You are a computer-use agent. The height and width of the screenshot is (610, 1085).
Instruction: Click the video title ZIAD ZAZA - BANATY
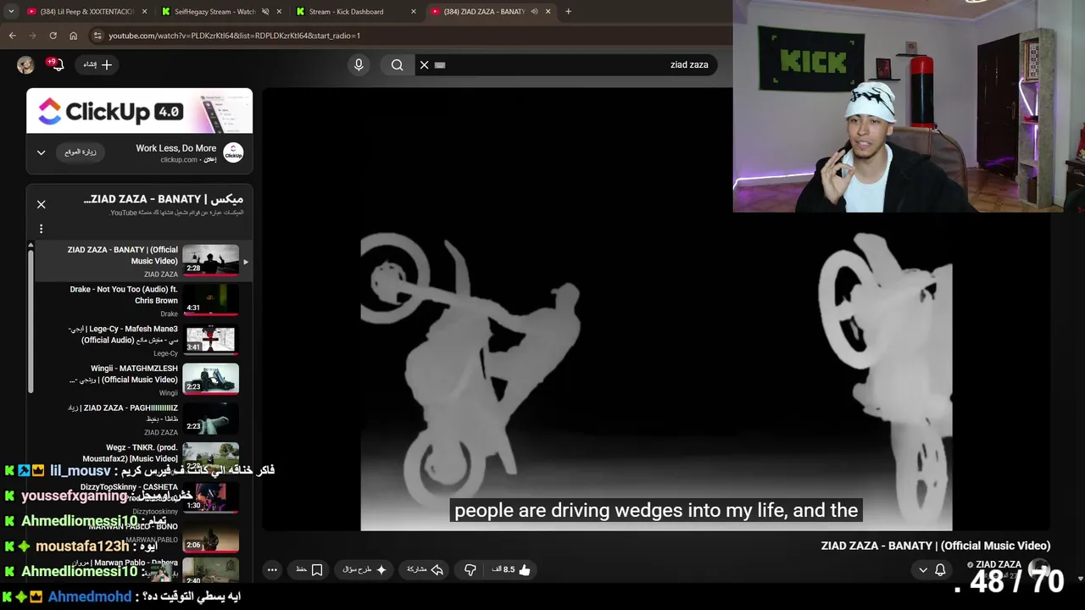(x=936, y=546)
